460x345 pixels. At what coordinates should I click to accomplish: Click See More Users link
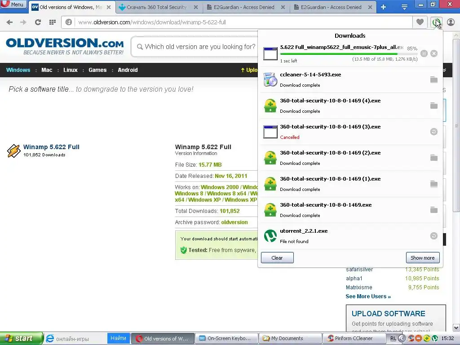368,296
